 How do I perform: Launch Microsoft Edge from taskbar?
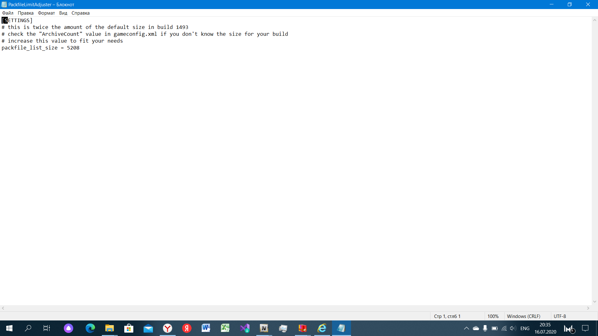coord(90,328)
